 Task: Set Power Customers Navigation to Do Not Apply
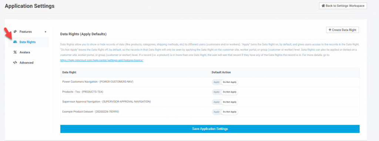point(229,82)
